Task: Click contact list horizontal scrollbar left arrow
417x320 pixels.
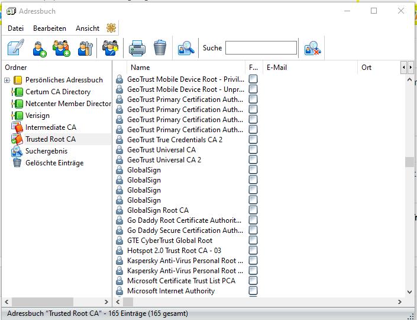Action: click(118, 302)
